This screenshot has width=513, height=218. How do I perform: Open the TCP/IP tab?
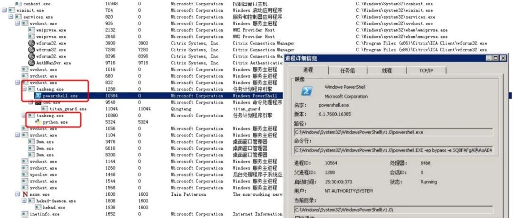(426, 71)
